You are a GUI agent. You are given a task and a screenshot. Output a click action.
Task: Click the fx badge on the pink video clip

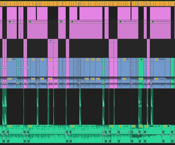[x=51, y=60]
